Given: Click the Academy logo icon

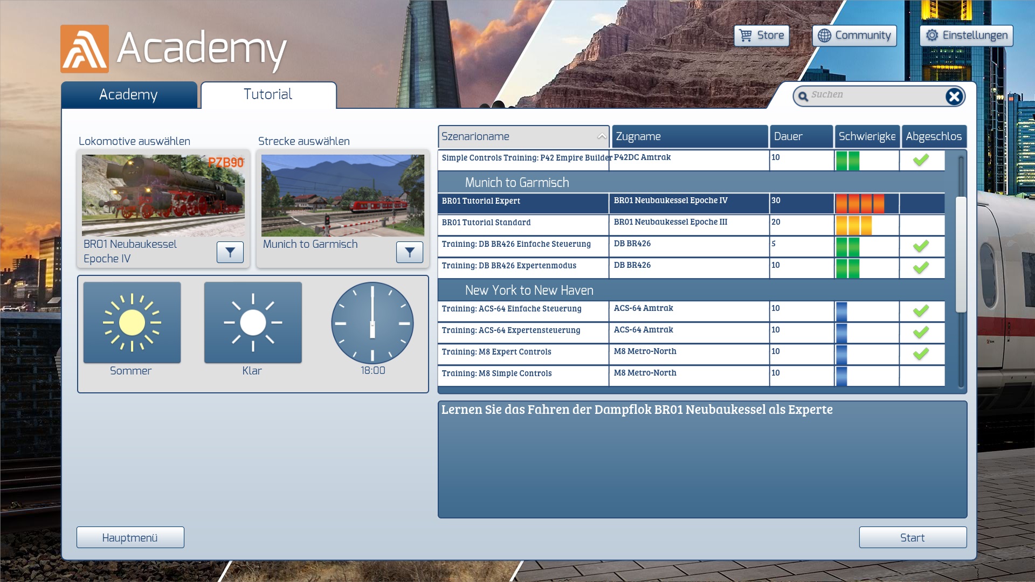Looking at the screenshot, I should click(x=85, y=49).
